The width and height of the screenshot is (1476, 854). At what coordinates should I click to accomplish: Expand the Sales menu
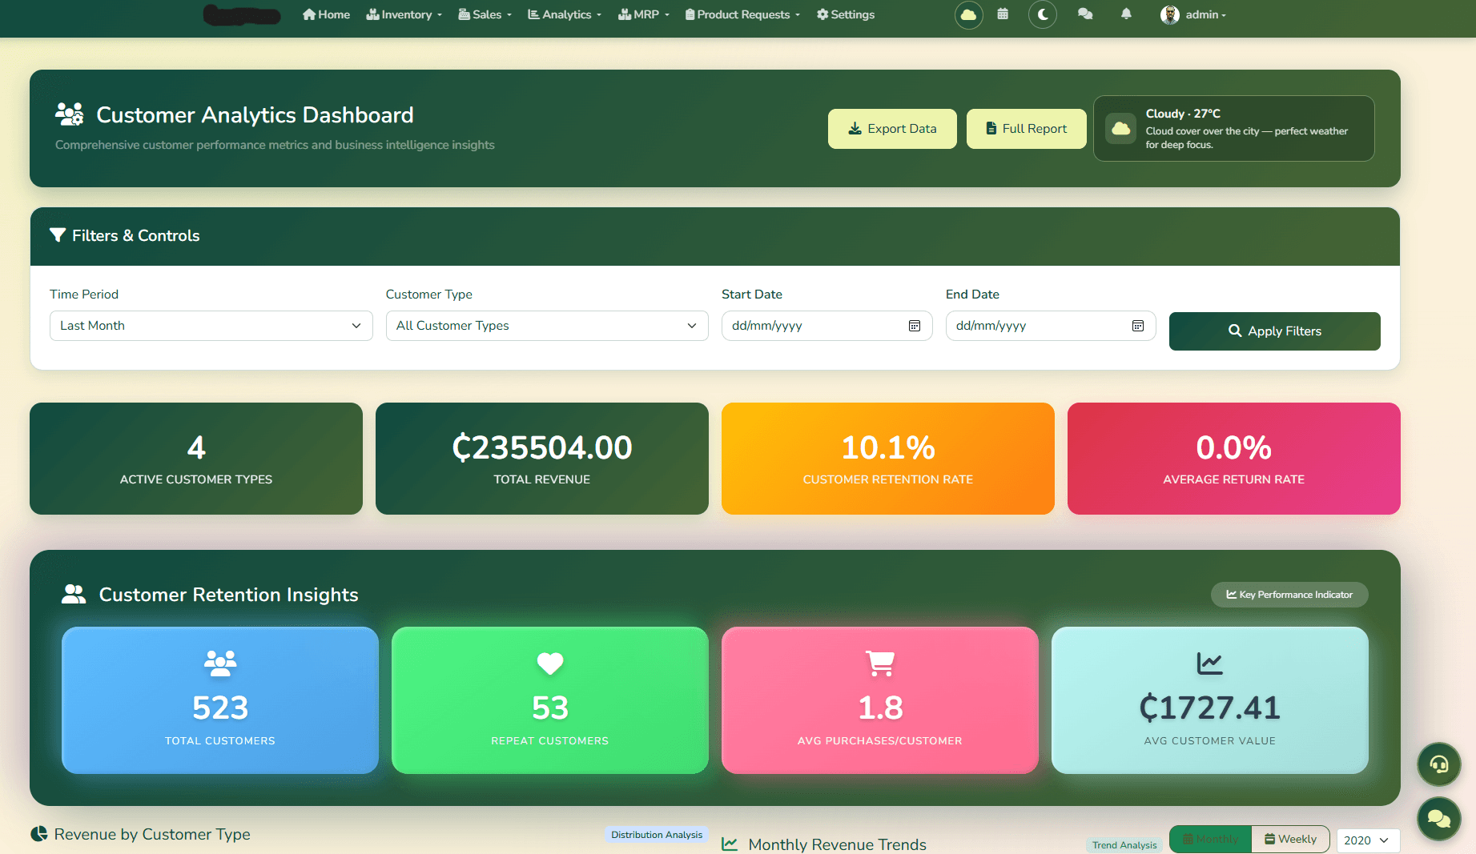point(485,14)
